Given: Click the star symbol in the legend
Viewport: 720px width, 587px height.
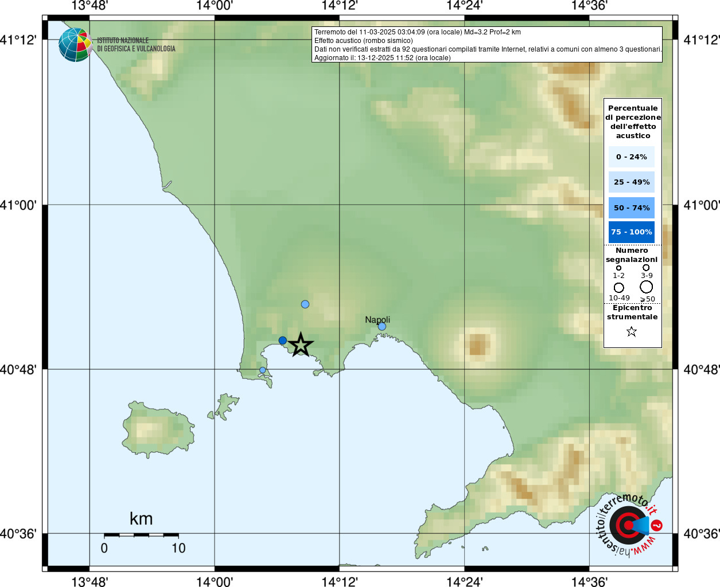Looking at the screenshot, I should [x=632, y=331].
